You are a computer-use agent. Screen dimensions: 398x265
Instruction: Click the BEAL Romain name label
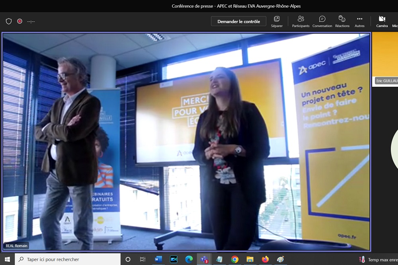(16, 246)
